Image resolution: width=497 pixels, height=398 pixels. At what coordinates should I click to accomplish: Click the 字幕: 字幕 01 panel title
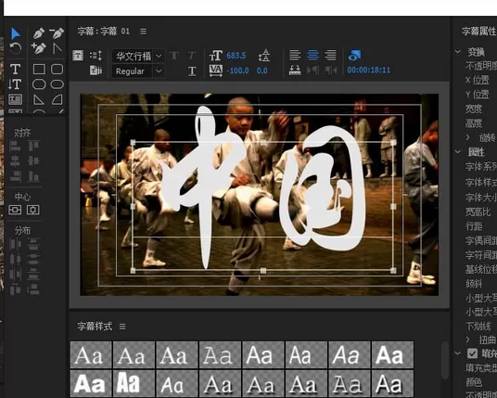(x=104, y=32)
